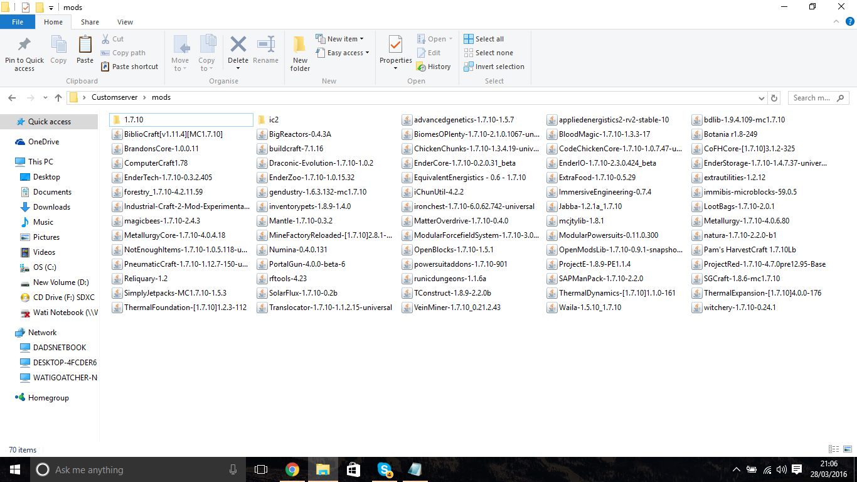Viewport: 857px width, 482px height.
Task: Switch to the large icons view layout
Action: [x=848, y=449]
